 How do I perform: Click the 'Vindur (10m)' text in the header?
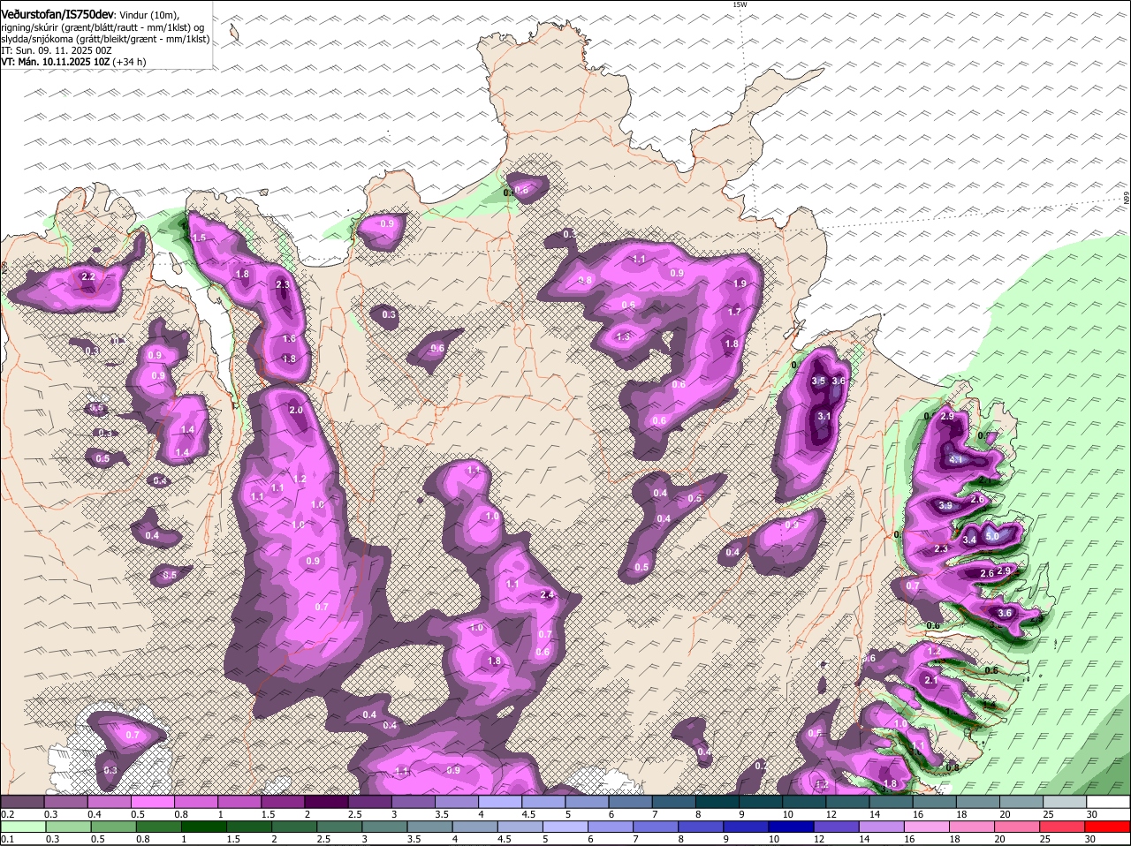click(148, 15)
